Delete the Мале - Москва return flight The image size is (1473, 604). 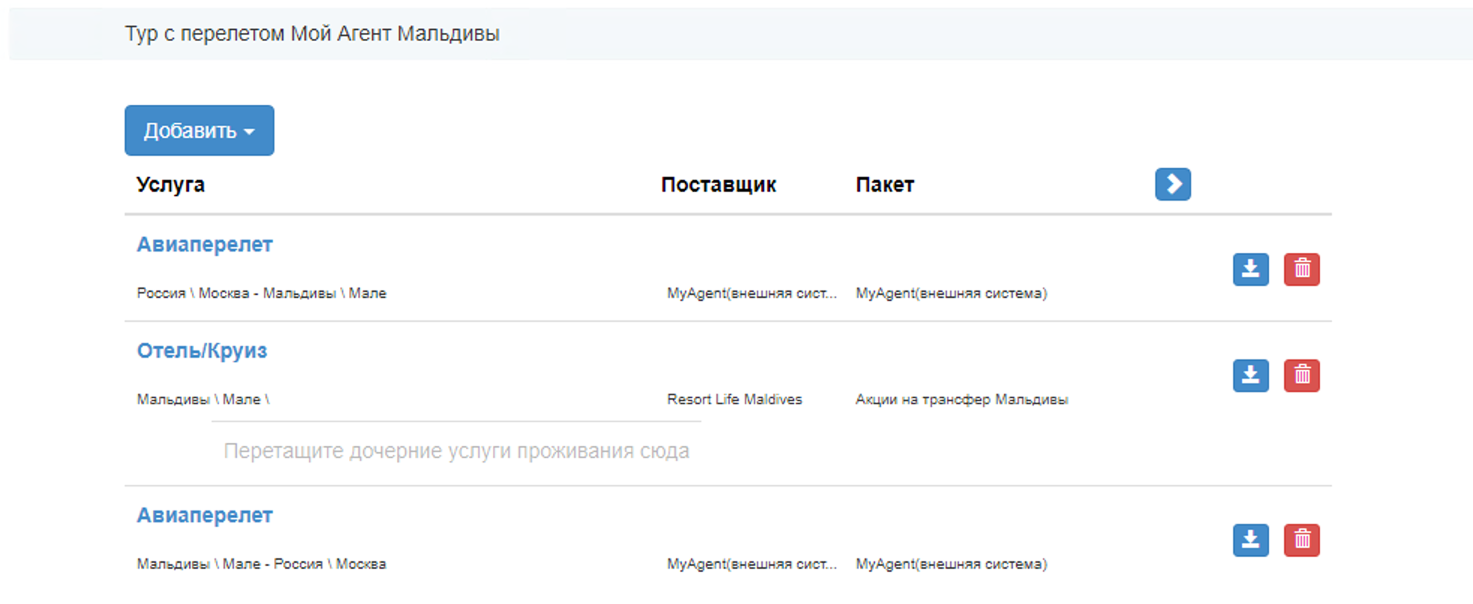(1301, 540)
